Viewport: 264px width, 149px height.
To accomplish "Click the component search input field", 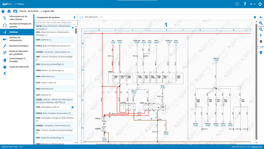I will 54,23.
